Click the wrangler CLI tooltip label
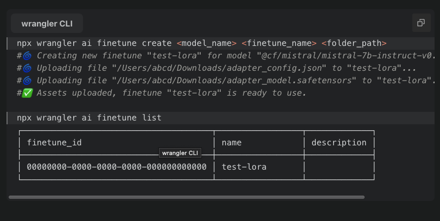 point(181,153)
